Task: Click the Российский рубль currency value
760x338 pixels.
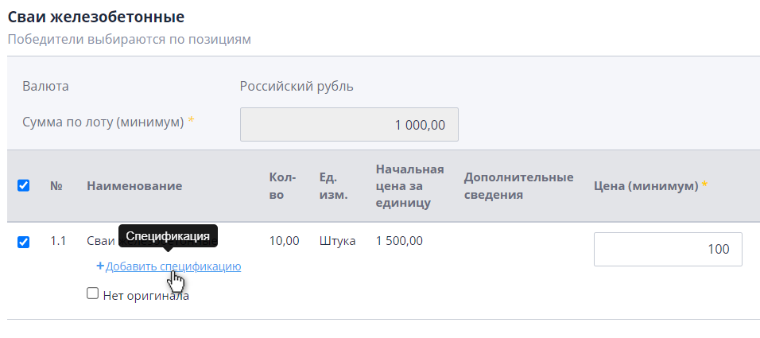Action: (x=297, y=86)
